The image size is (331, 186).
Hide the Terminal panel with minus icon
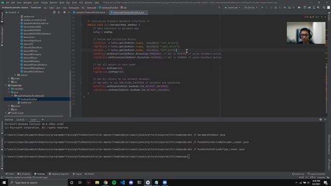[x=325, y=119]
